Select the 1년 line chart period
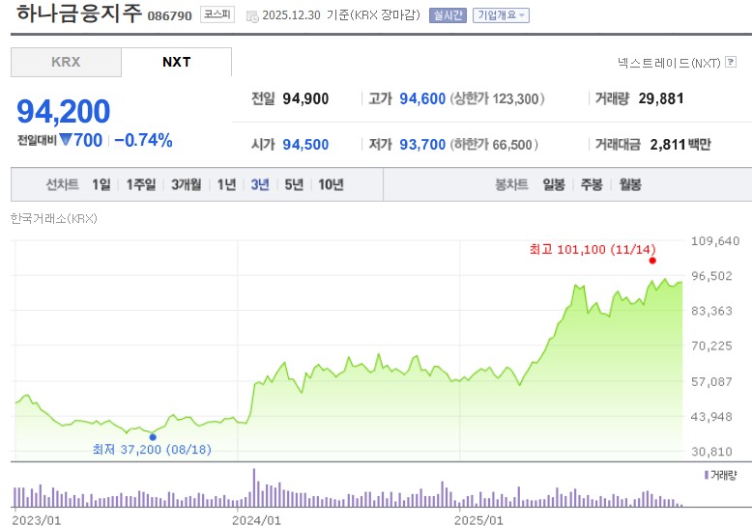The image size is (752, 526). pyautogui.click(x=226, y=184)
